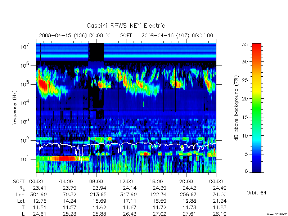The height and width of the screenshot is (216, 288).
Task: Click the Lon value 256.67
Action: pos(188,194)
